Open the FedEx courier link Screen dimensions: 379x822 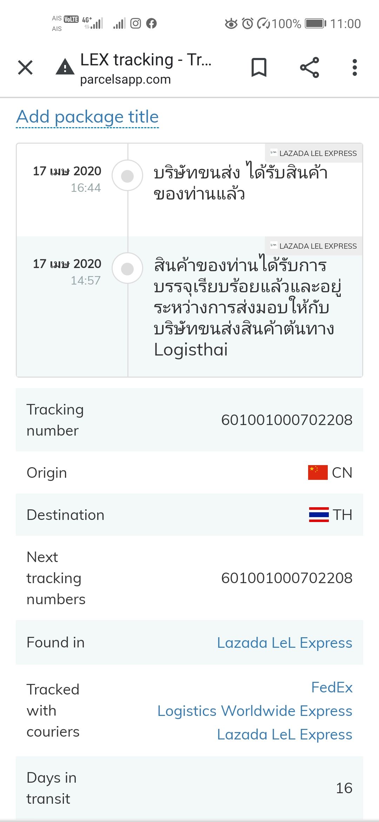tap(332, 687)
